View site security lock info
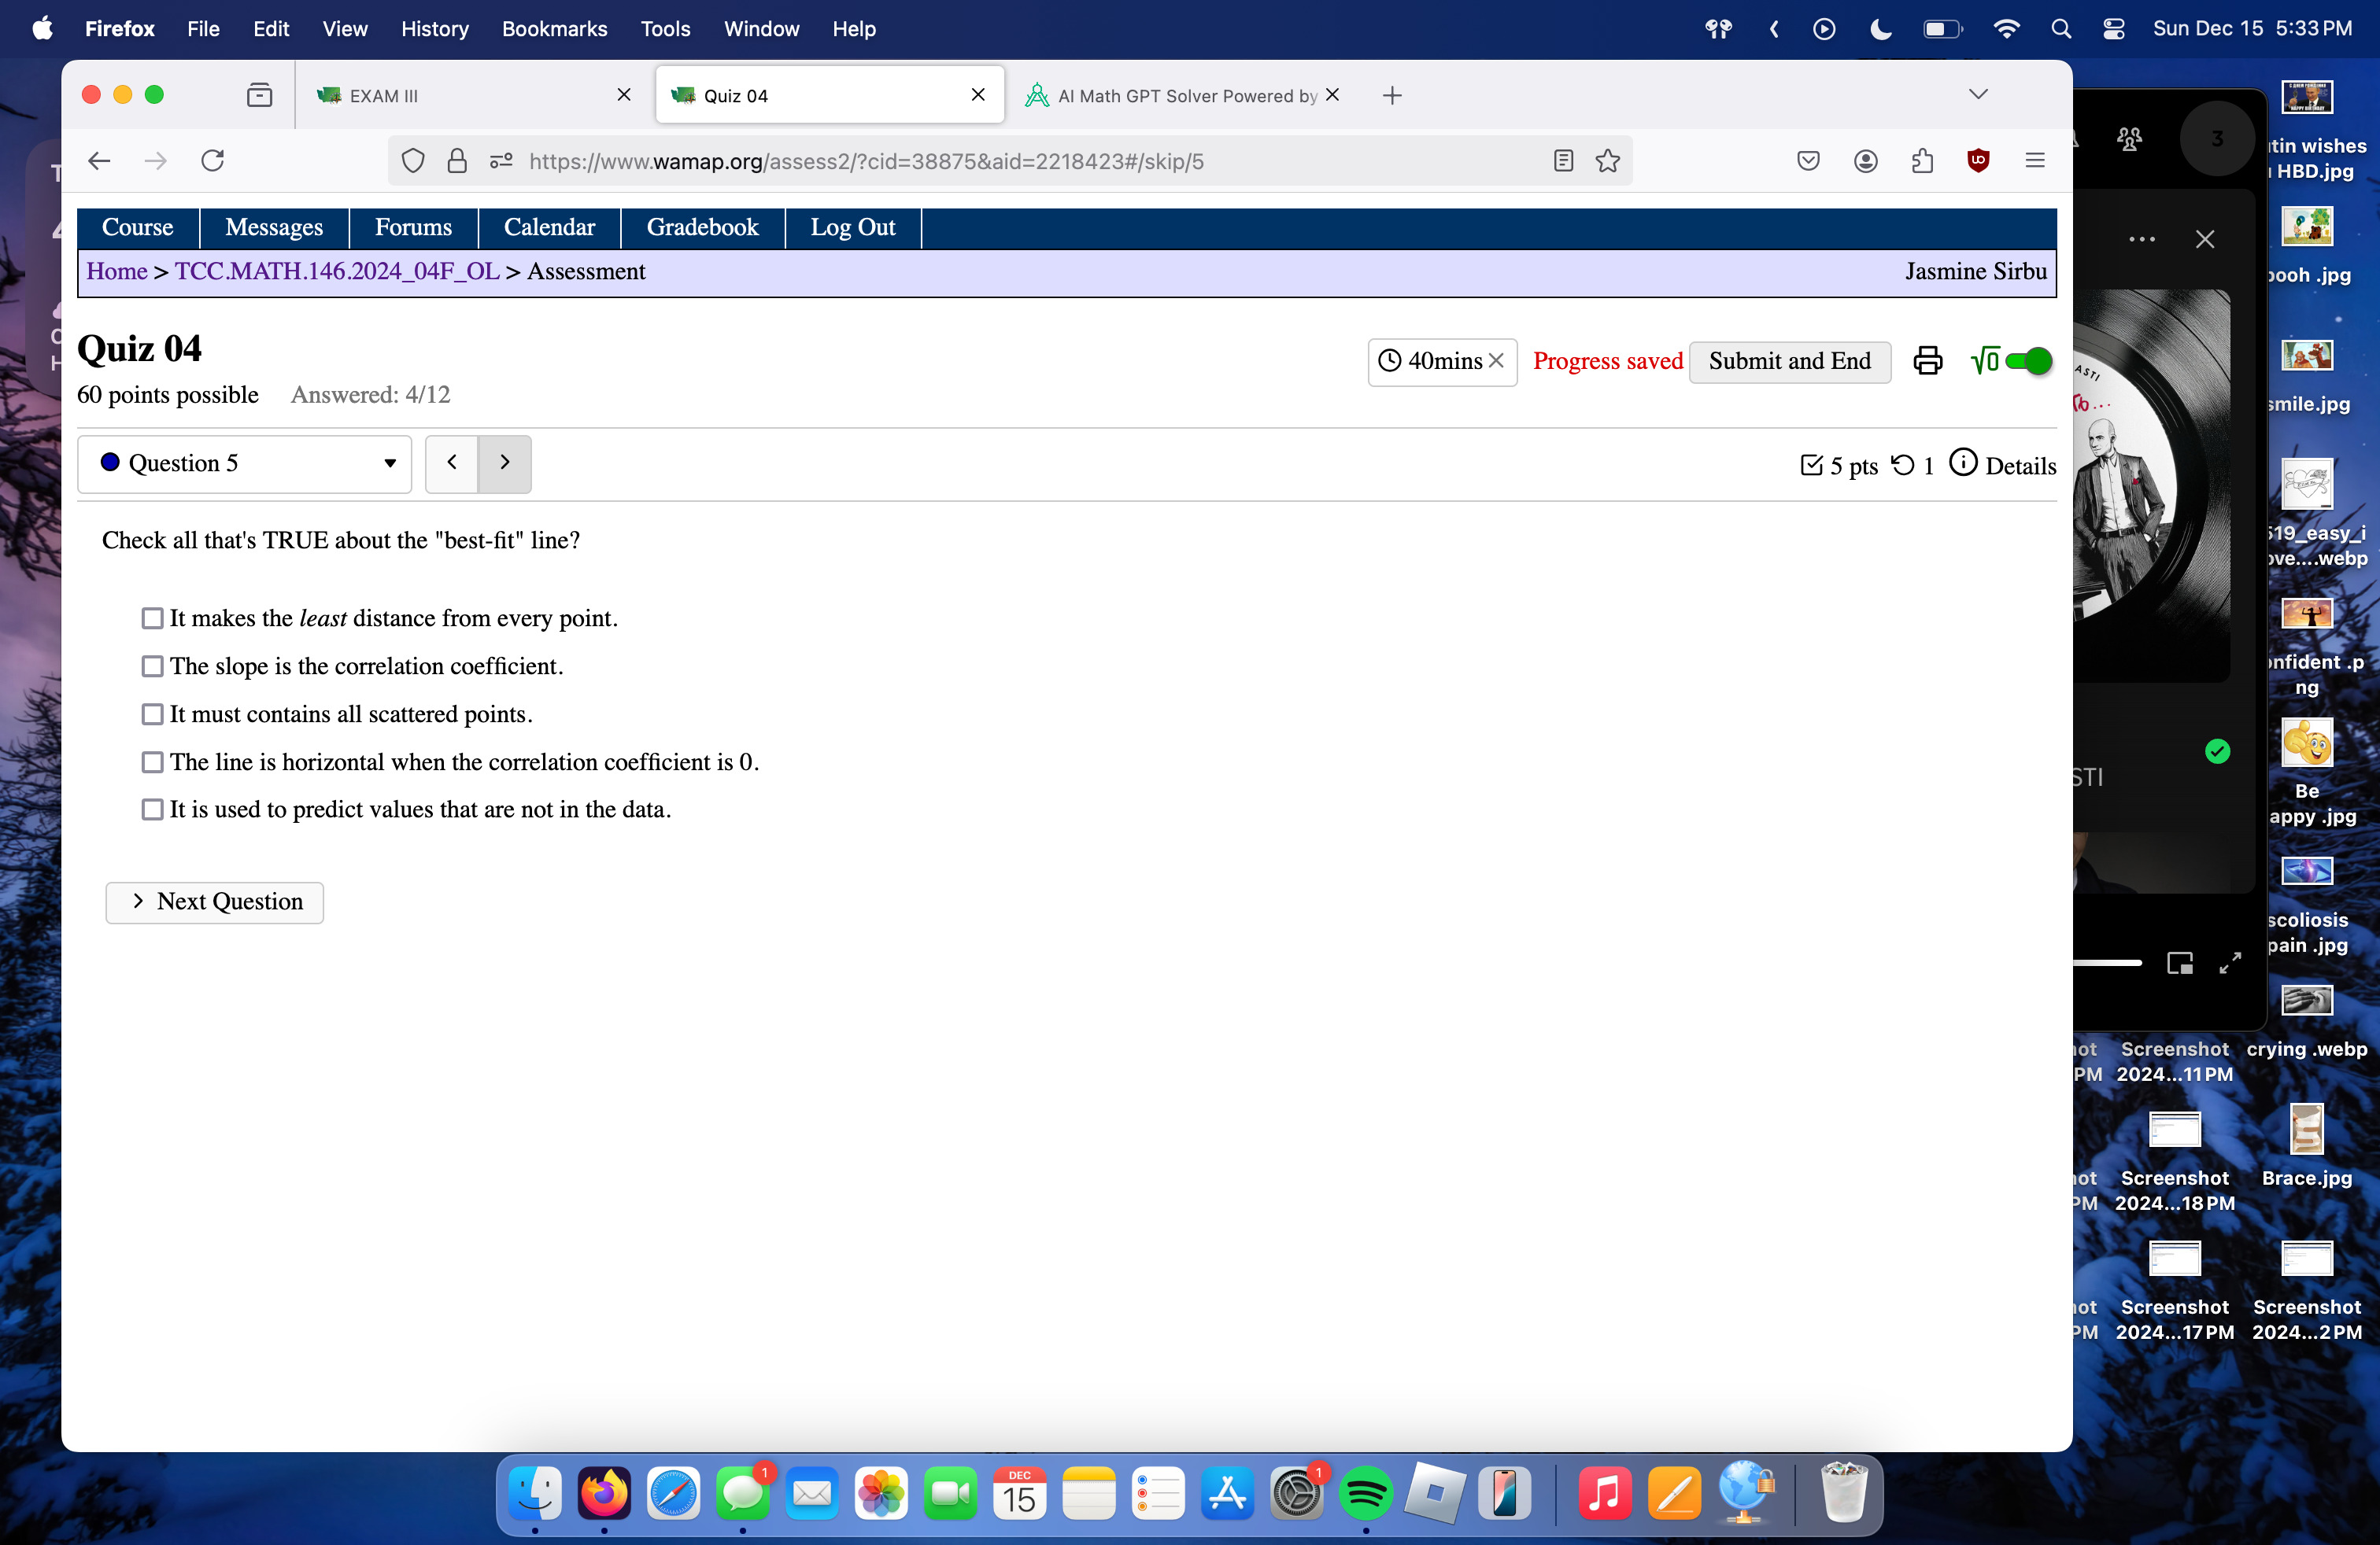This screenshot has height=1545, width=2380. click(x=457, y=162)
